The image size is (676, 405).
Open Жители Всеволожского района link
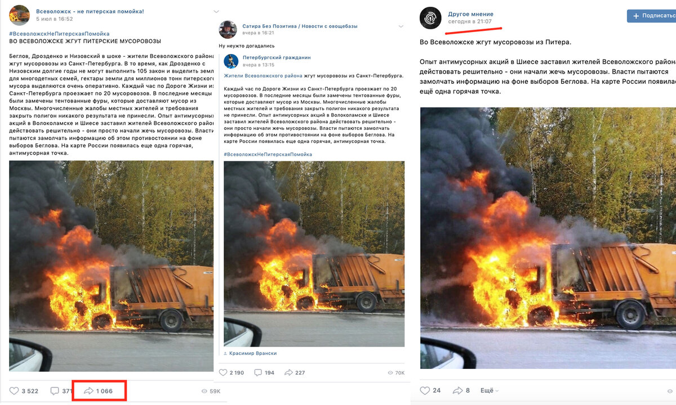[x=263, y=75]
